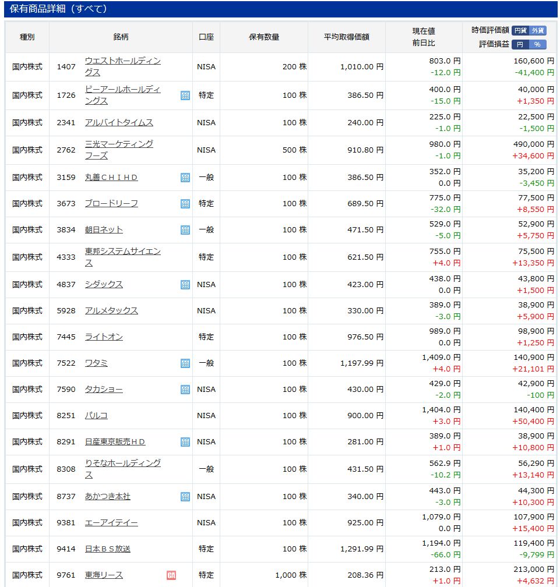Open the パルコ stock link
Image resolution: width=560 pixels, height=587 pixels.
click(96, 416)
